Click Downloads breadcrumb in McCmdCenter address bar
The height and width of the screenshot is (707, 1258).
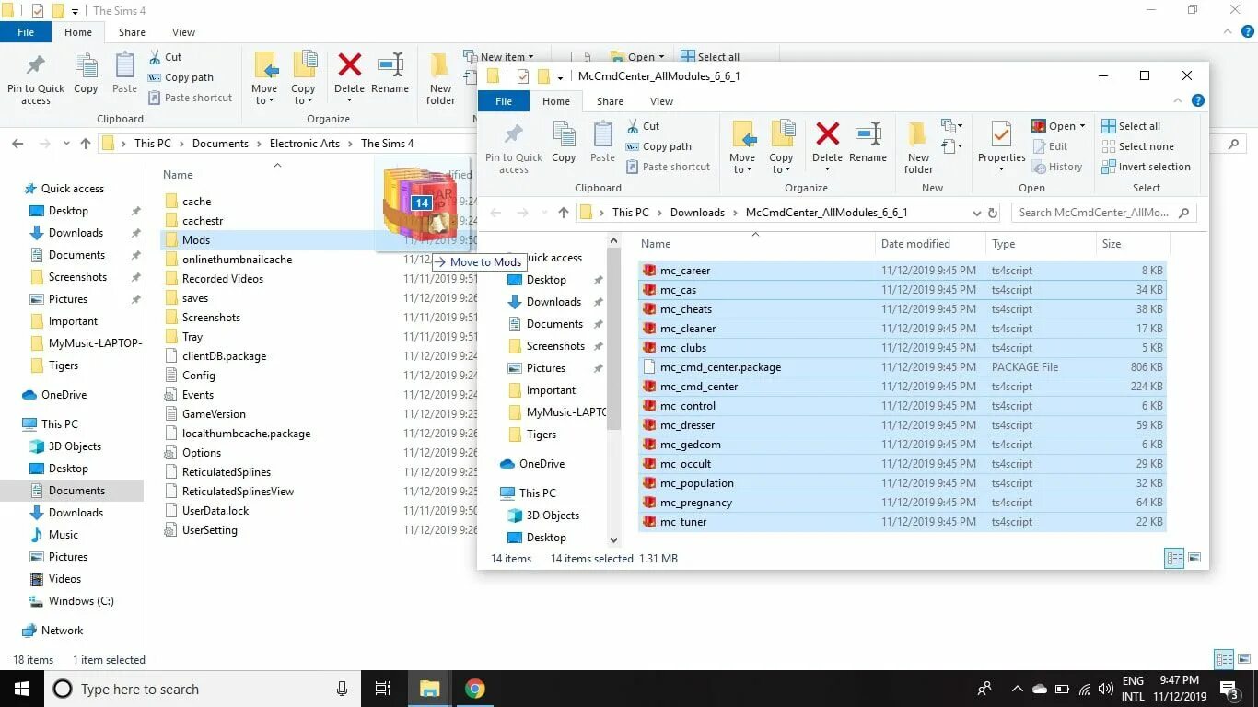[x=697, y=213]
